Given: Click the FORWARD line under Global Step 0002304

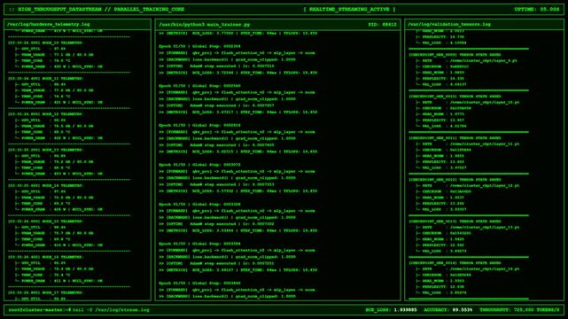Looking at the screenshot, I should point(237,53).
